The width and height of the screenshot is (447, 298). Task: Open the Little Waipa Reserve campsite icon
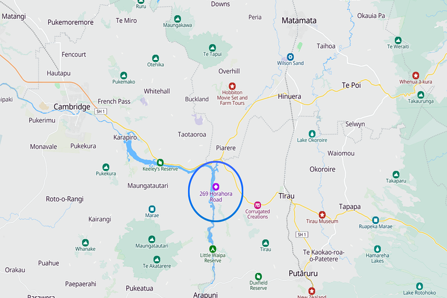(x=212, y=249)
